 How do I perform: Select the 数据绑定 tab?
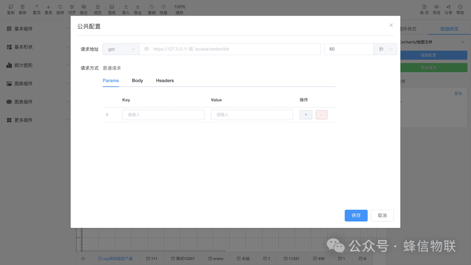[449, 29]
